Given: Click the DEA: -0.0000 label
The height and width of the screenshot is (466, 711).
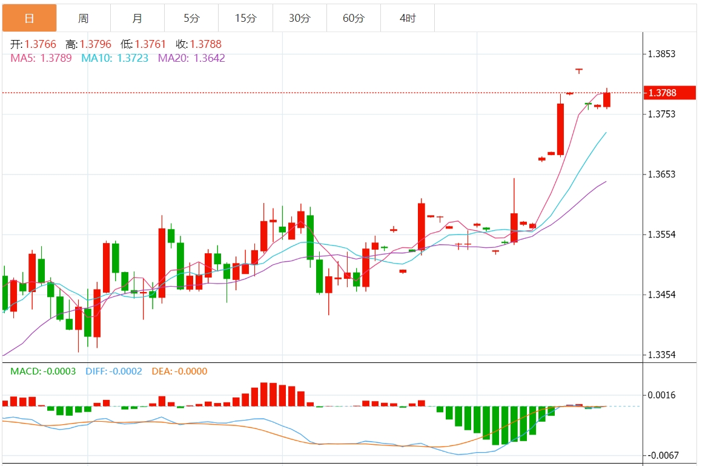Looking at the screenshot, I should (179, 371).
